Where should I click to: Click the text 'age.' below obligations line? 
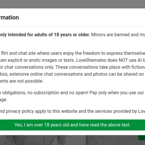click(x=4, y=100)
